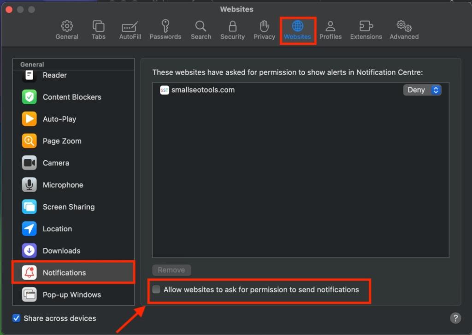This screenshot has height=335, width=472.
Task: Select the smallseotools.com row
Action: tap(277, 90)
